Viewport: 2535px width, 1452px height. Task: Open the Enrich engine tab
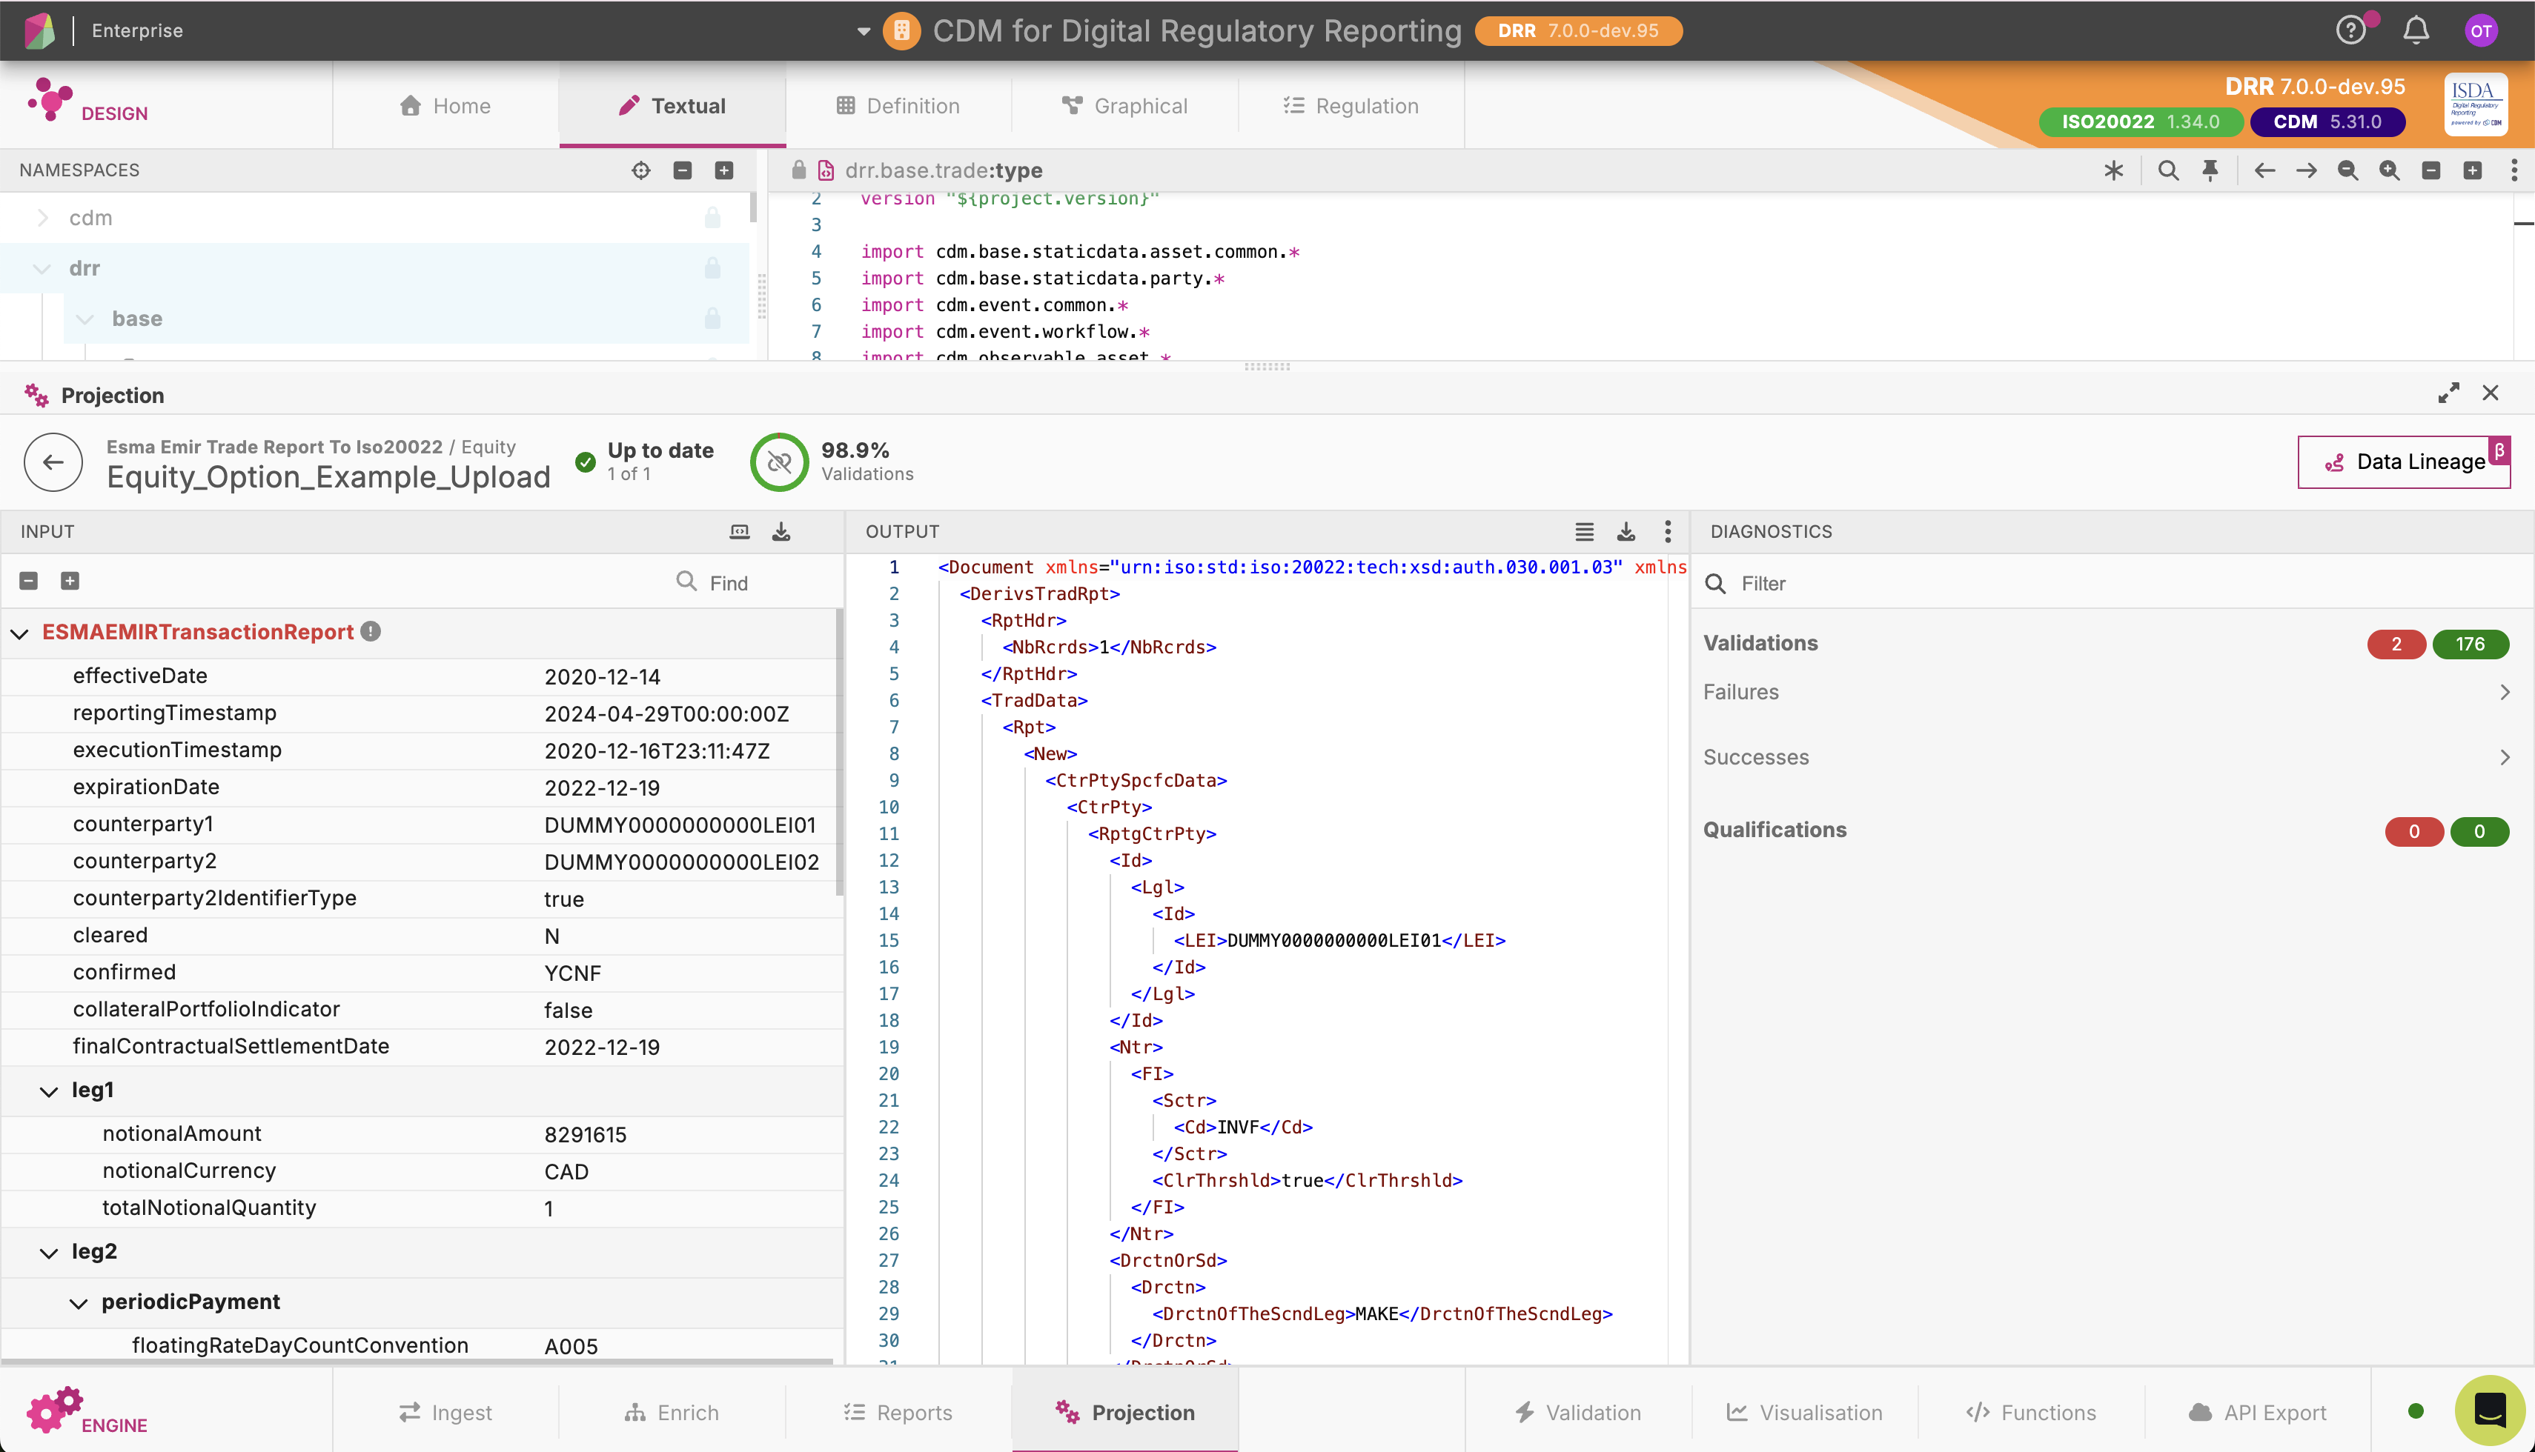672,1412
